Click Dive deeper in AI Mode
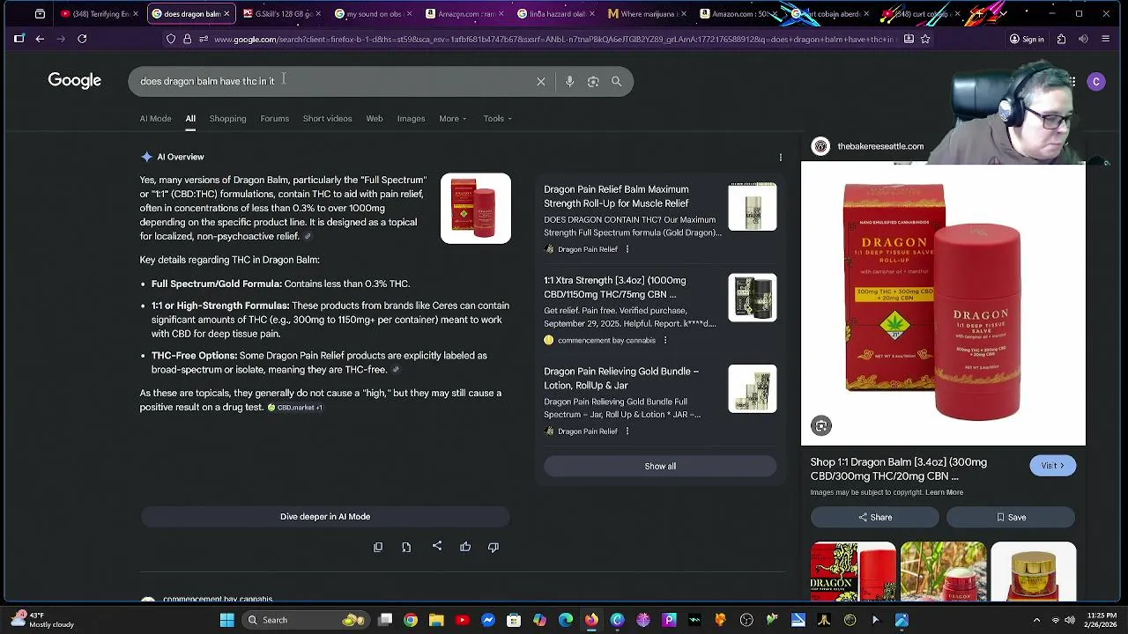This screenshot has height=634, width=1128. coord(325,517)
